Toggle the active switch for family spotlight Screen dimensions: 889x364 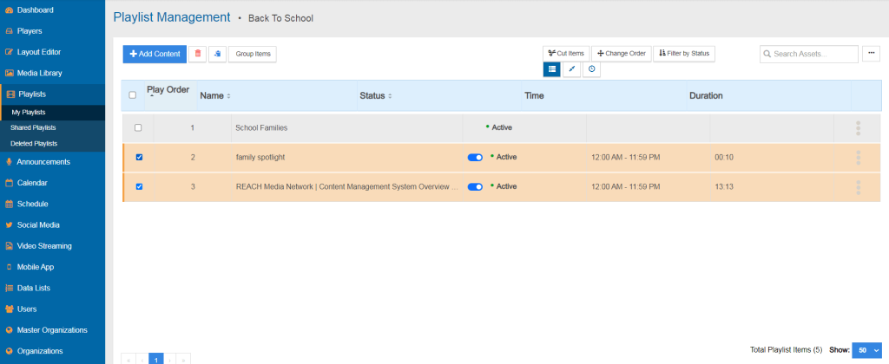[x=475, y=158]
